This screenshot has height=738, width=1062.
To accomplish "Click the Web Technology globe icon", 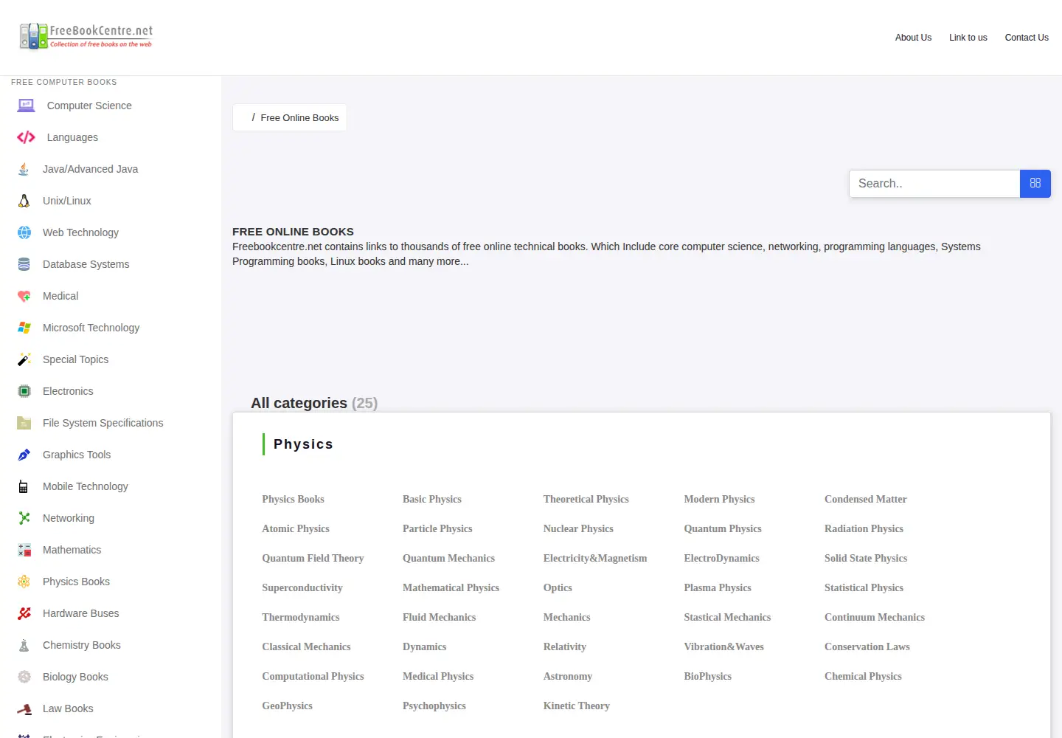I will click(24, 232).
